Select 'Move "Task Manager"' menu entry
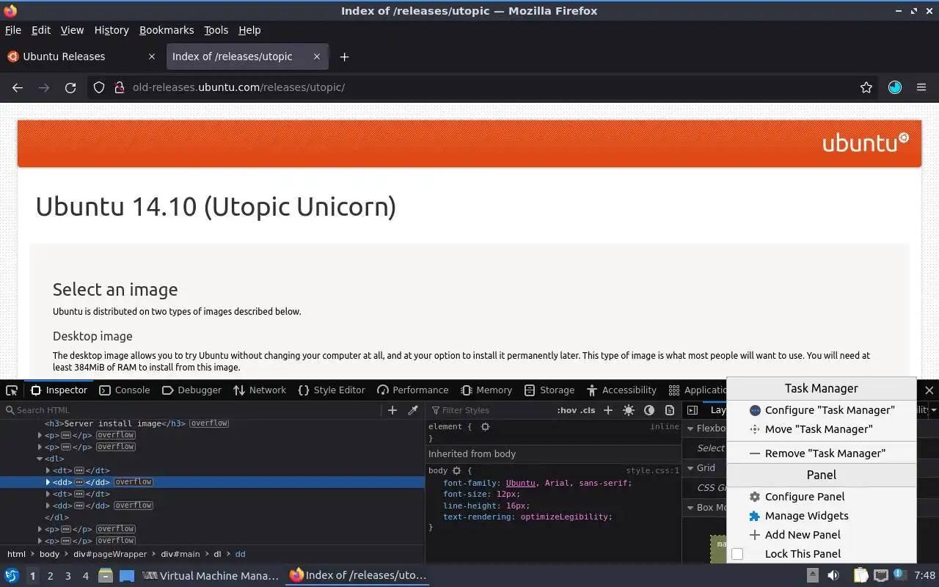The height and width of the screenshot is (587, 939). click(822, 429)
